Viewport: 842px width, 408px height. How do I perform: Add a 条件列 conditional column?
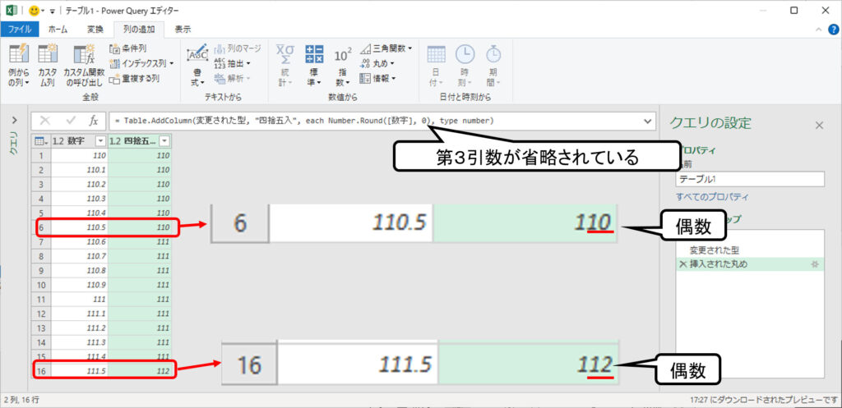pos(128,48)
